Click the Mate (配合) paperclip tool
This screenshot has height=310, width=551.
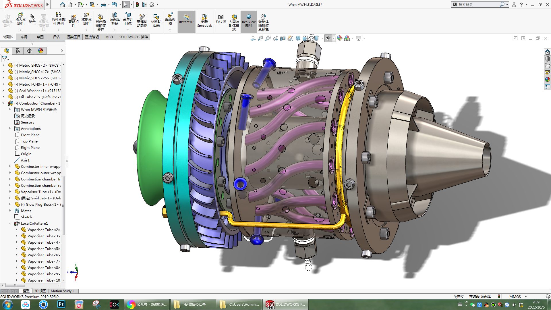tap(32, 19)
